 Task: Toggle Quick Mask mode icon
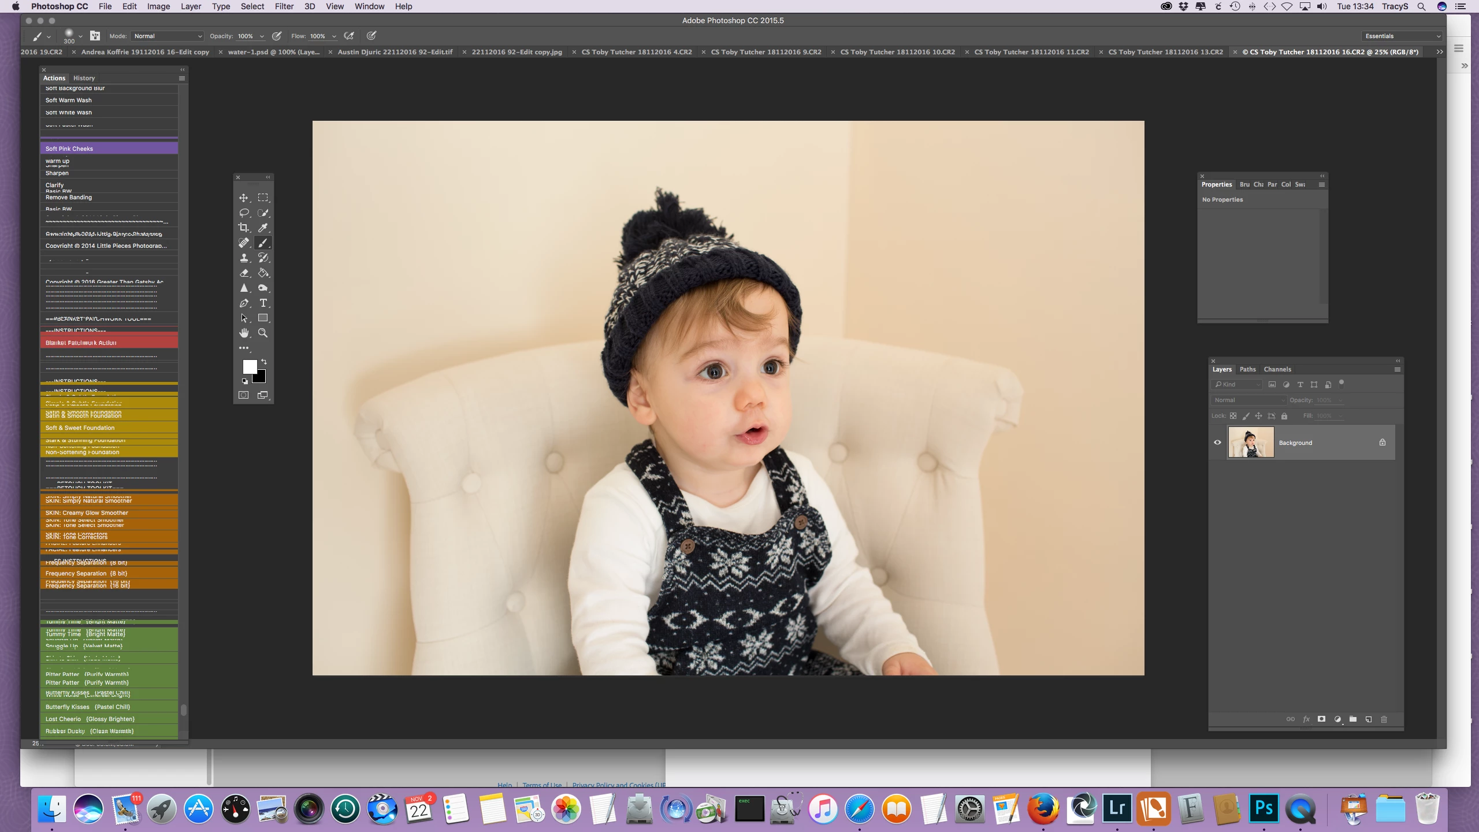click(x=243, y=395)
